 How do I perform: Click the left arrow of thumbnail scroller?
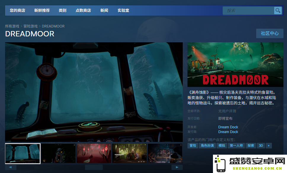(11, 167)
